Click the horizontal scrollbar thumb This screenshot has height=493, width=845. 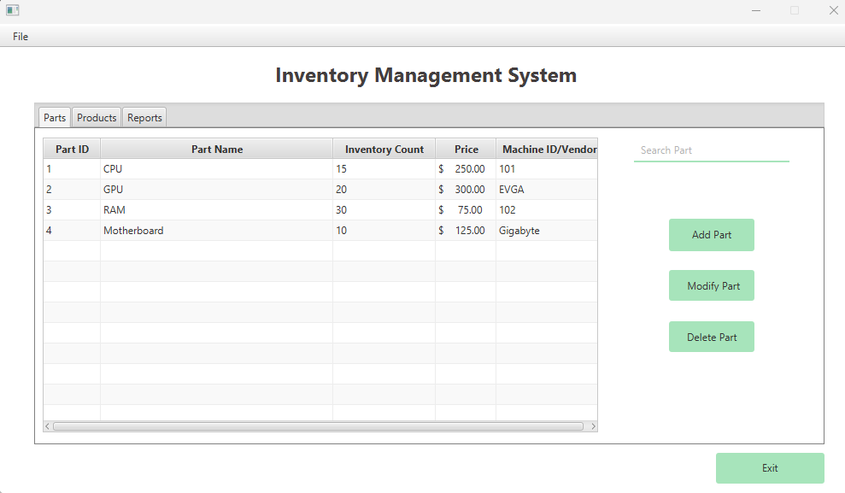point(318,426)
